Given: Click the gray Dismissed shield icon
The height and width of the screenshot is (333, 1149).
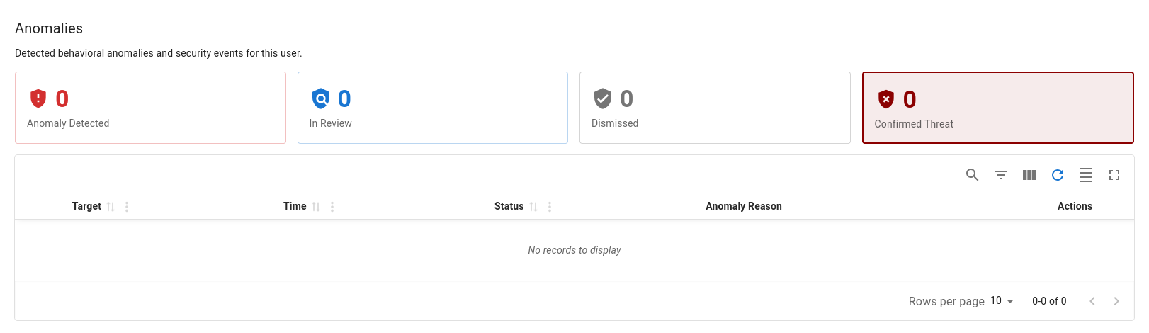Looking at the screenshot, I should click(603, 98).
